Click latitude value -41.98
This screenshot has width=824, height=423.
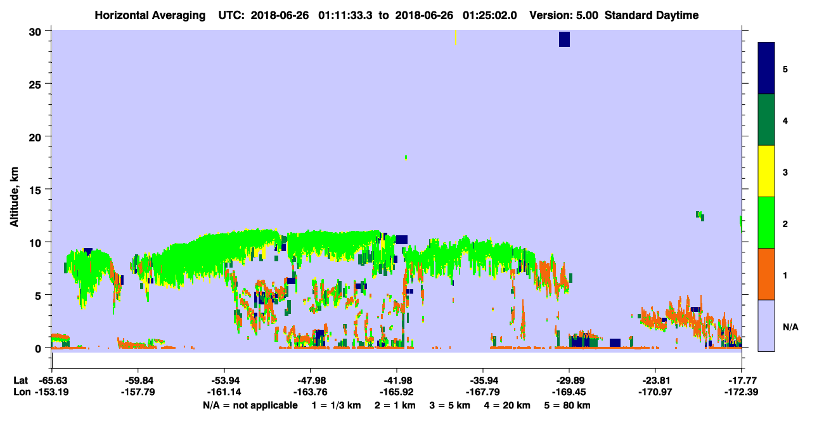(397, 381)
